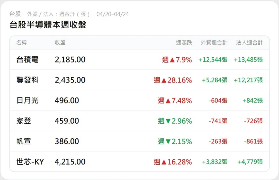Viewport: 279px width, 180px height.
Task: Click the 台股半導體本週收盤 title
Action: 48,25
